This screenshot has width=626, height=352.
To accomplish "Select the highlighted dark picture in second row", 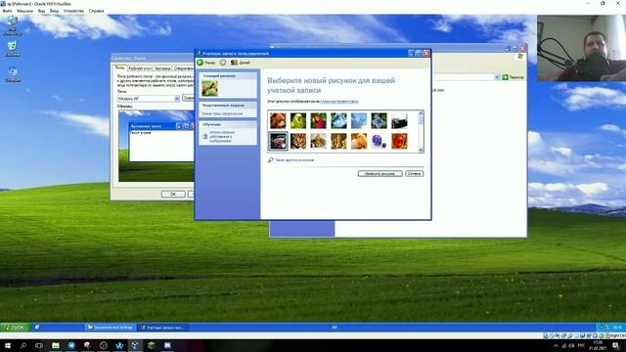I will [x=278, y=141].
